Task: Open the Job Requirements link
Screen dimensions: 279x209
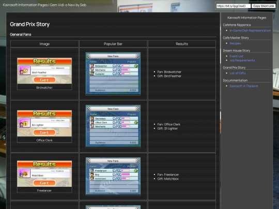Action: pos(242,60)
